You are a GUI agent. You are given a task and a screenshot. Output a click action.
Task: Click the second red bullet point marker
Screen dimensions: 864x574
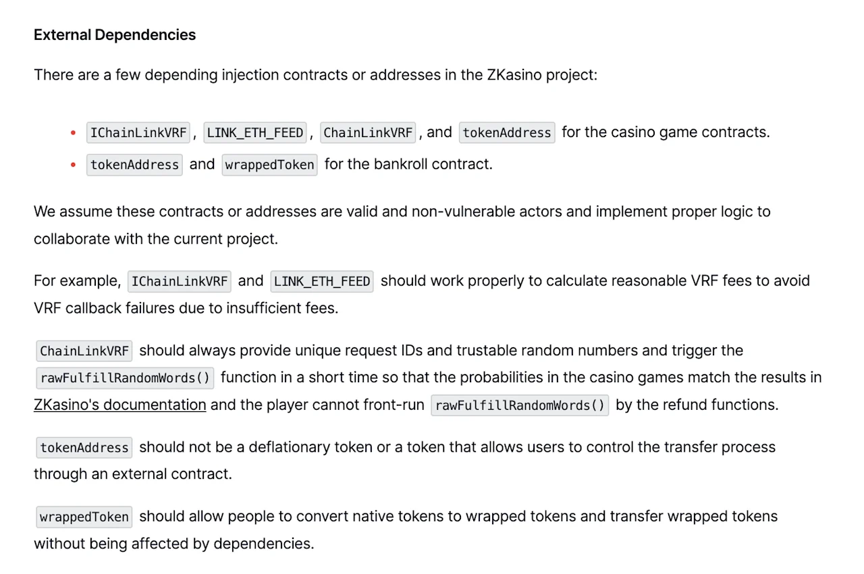click(x=73, y=165)
